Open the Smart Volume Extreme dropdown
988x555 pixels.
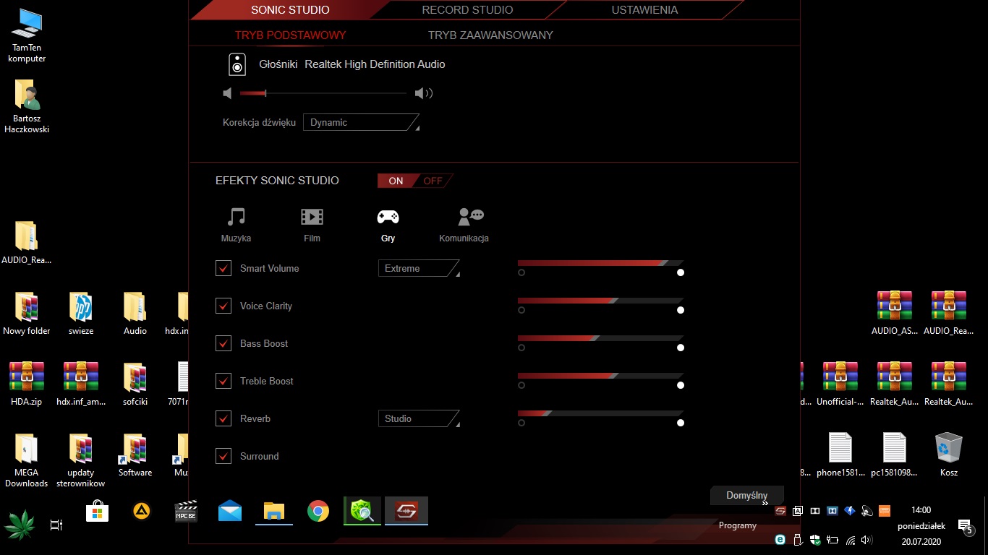[419, 268]
